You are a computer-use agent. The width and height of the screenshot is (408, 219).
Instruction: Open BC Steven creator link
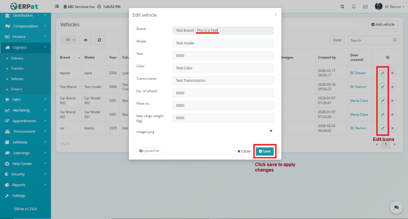point(358,73)
